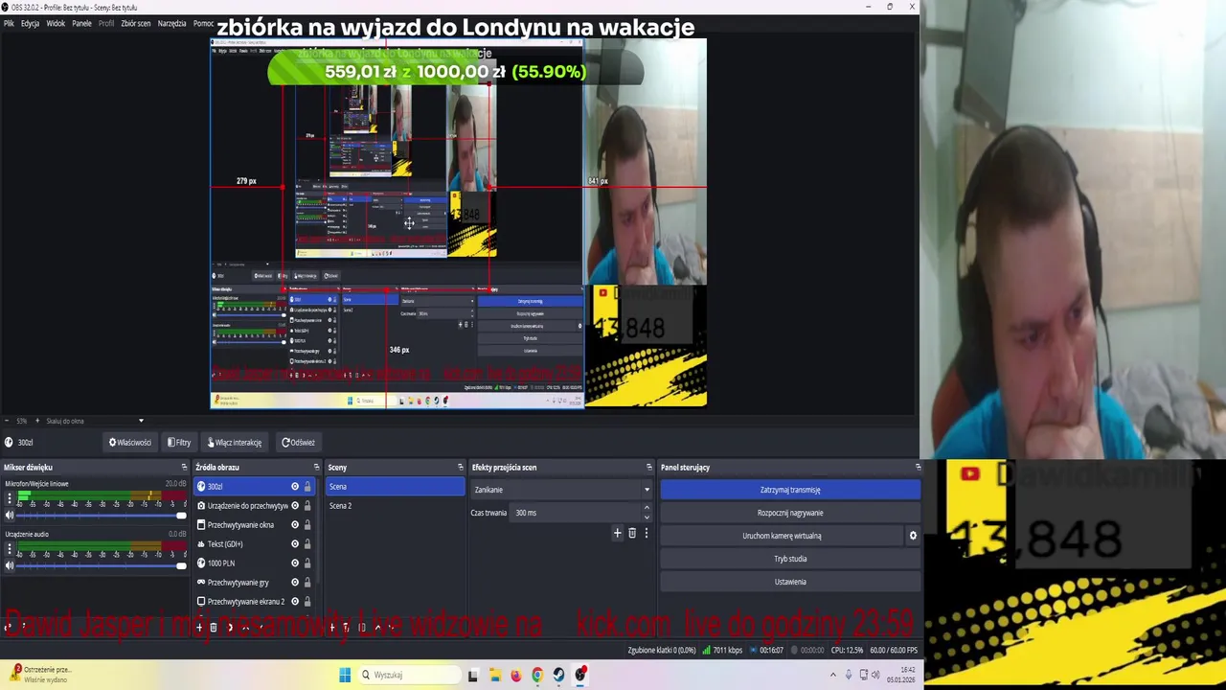The image size is (1226, 690).
Task: Zoom in preview with plus button
Action: (36, 421)
